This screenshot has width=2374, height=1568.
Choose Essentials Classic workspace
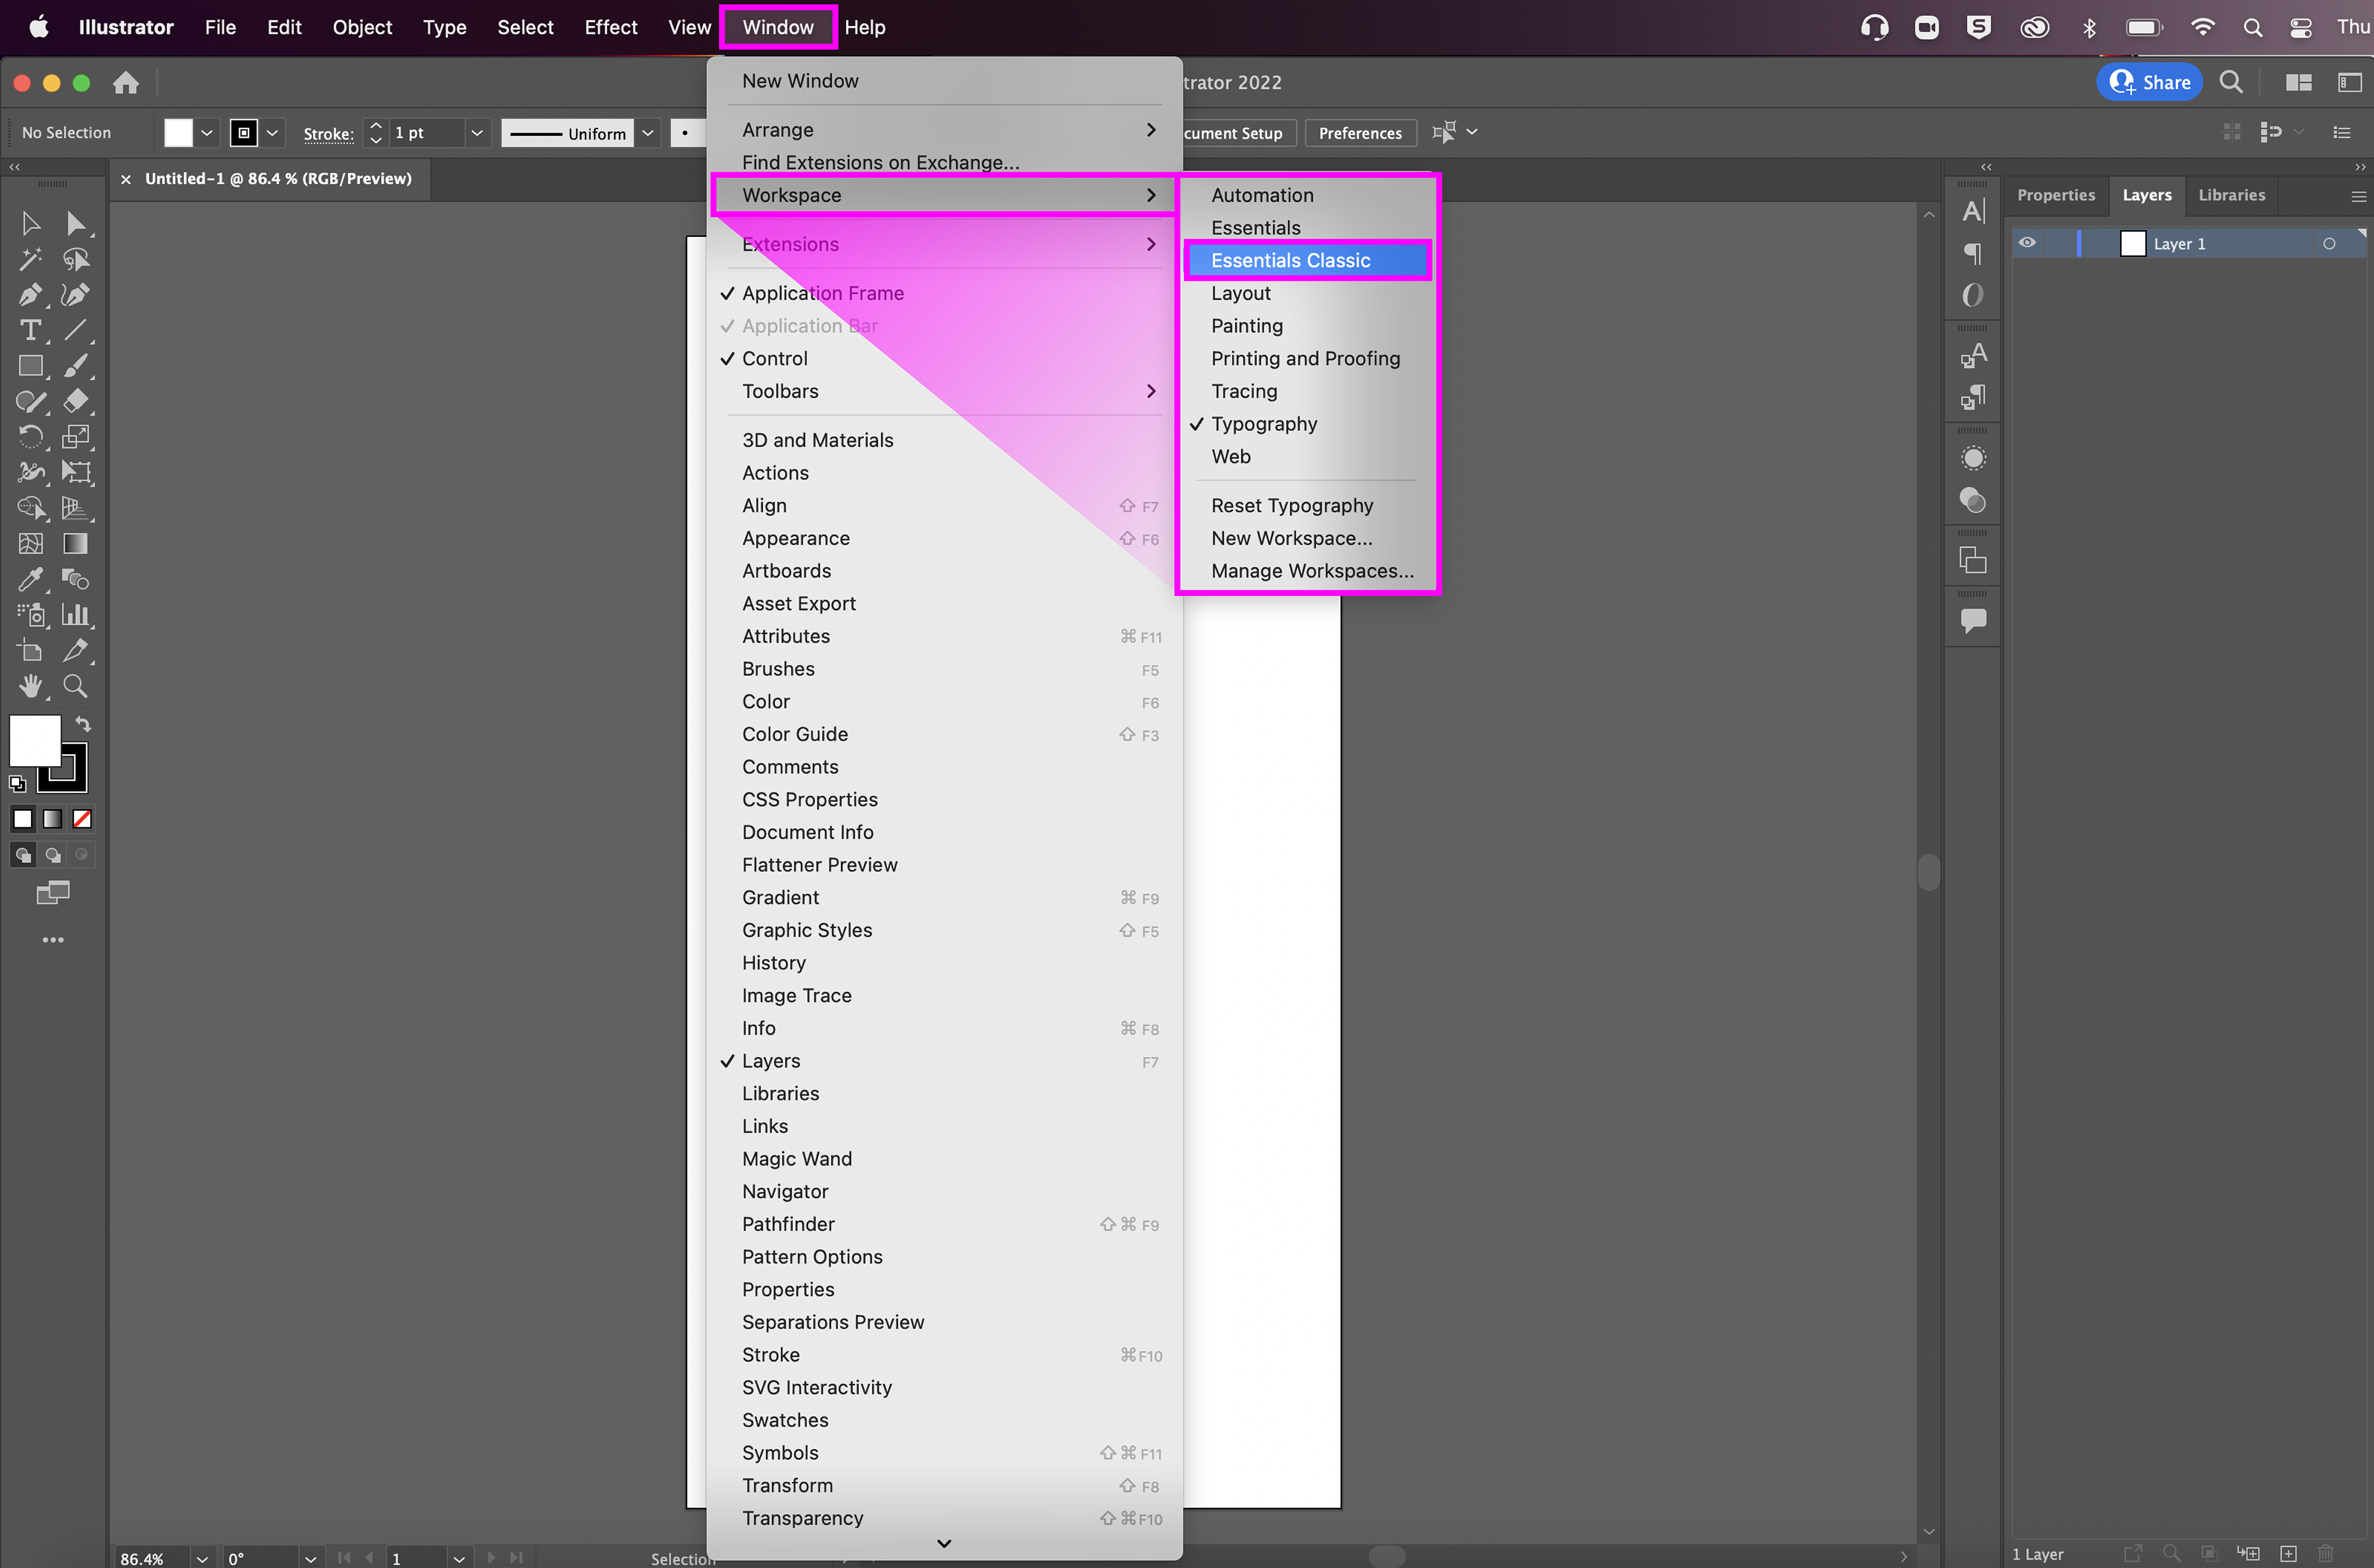[1290, 260]
